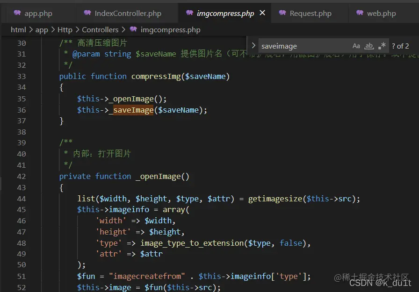Toggle Use Regular Expression in find widget
The width and height of the screenshot is (419, 292).
click(x=382, y=46)
